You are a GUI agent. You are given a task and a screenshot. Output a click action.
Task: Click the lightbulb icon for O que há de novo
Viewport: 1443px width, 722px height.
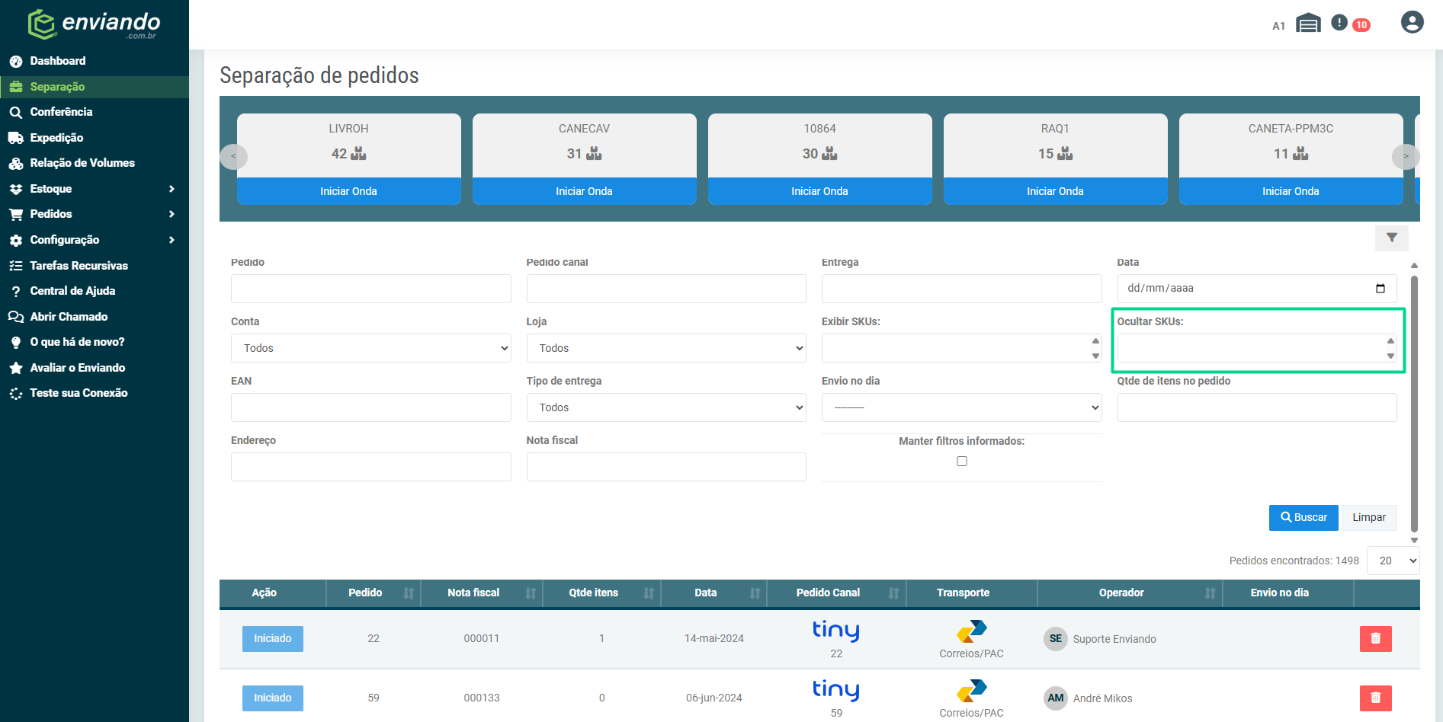[15, 343]
